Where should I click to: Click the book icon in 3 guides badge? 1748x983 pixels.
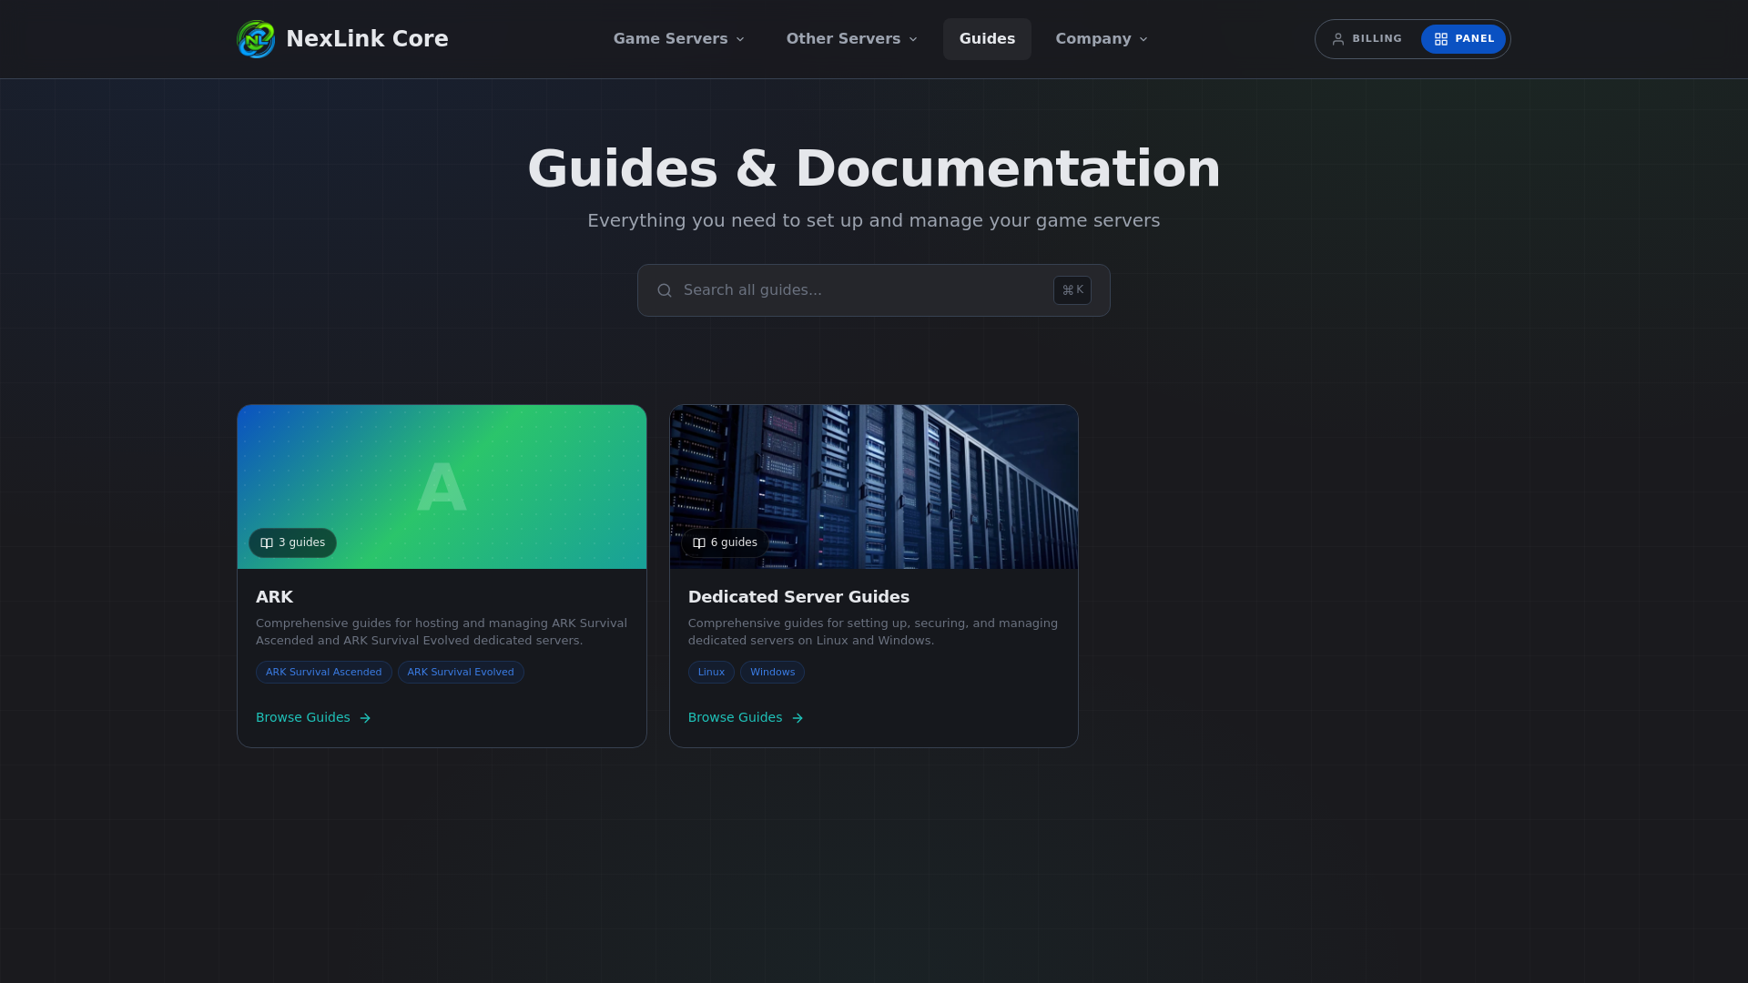[267, 543]
